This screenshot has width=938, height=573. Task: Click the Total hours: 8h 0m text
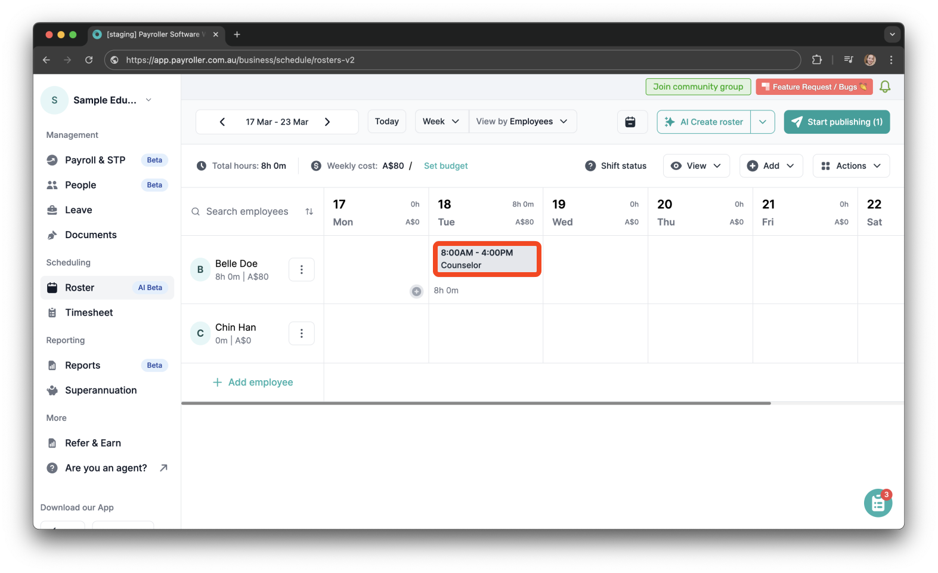(x=249, y=166)
